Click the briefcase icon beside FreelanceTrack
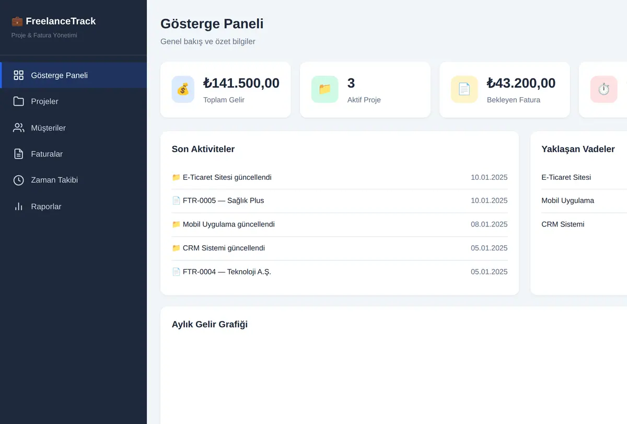Screen dimensions: 627x424 point(17,21)
